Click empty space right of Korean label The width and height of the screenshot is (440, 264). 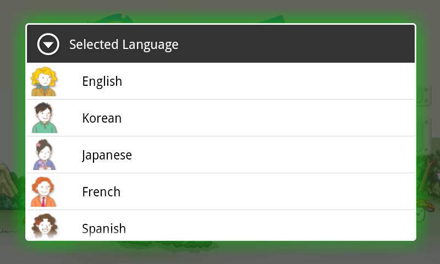coord(275,118)
